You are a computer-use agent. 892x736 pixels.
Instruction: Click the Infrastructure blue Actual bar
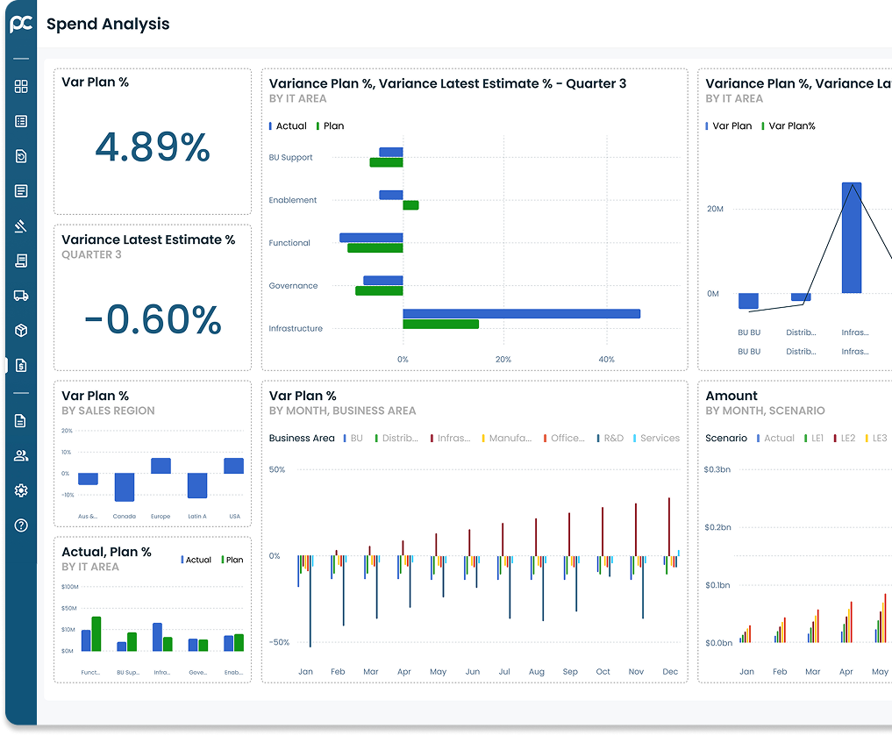[521, 313]
